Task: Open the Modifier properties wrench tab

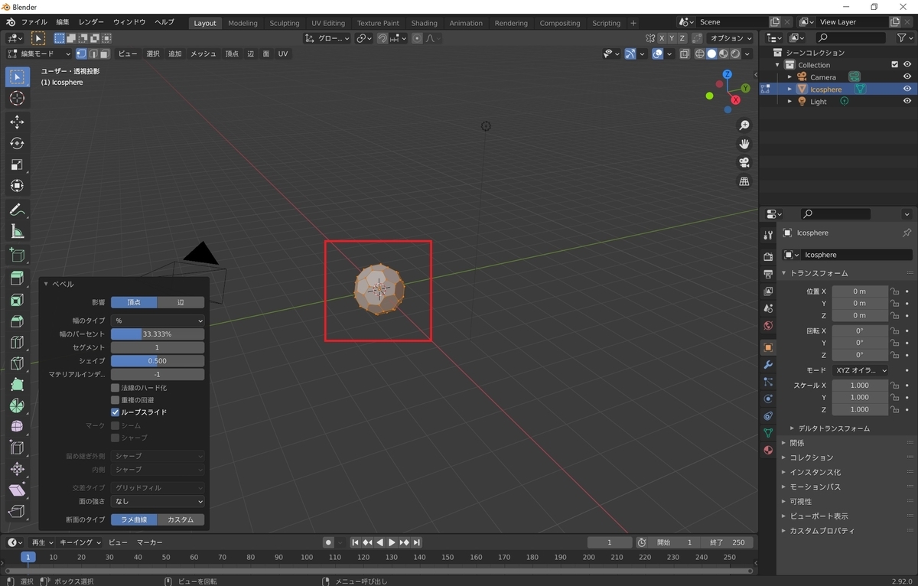Action: tap(768, 364)
